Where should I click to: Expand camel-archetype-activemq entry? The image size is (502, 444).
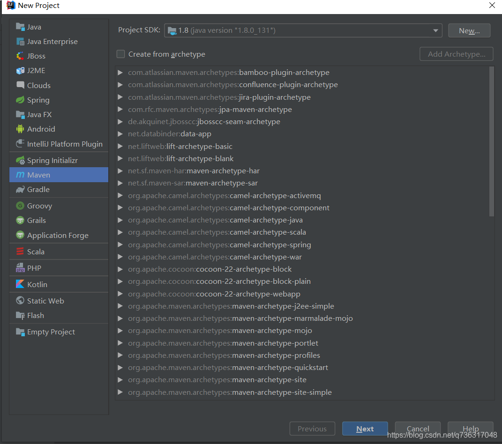click(x=120, y=195)
